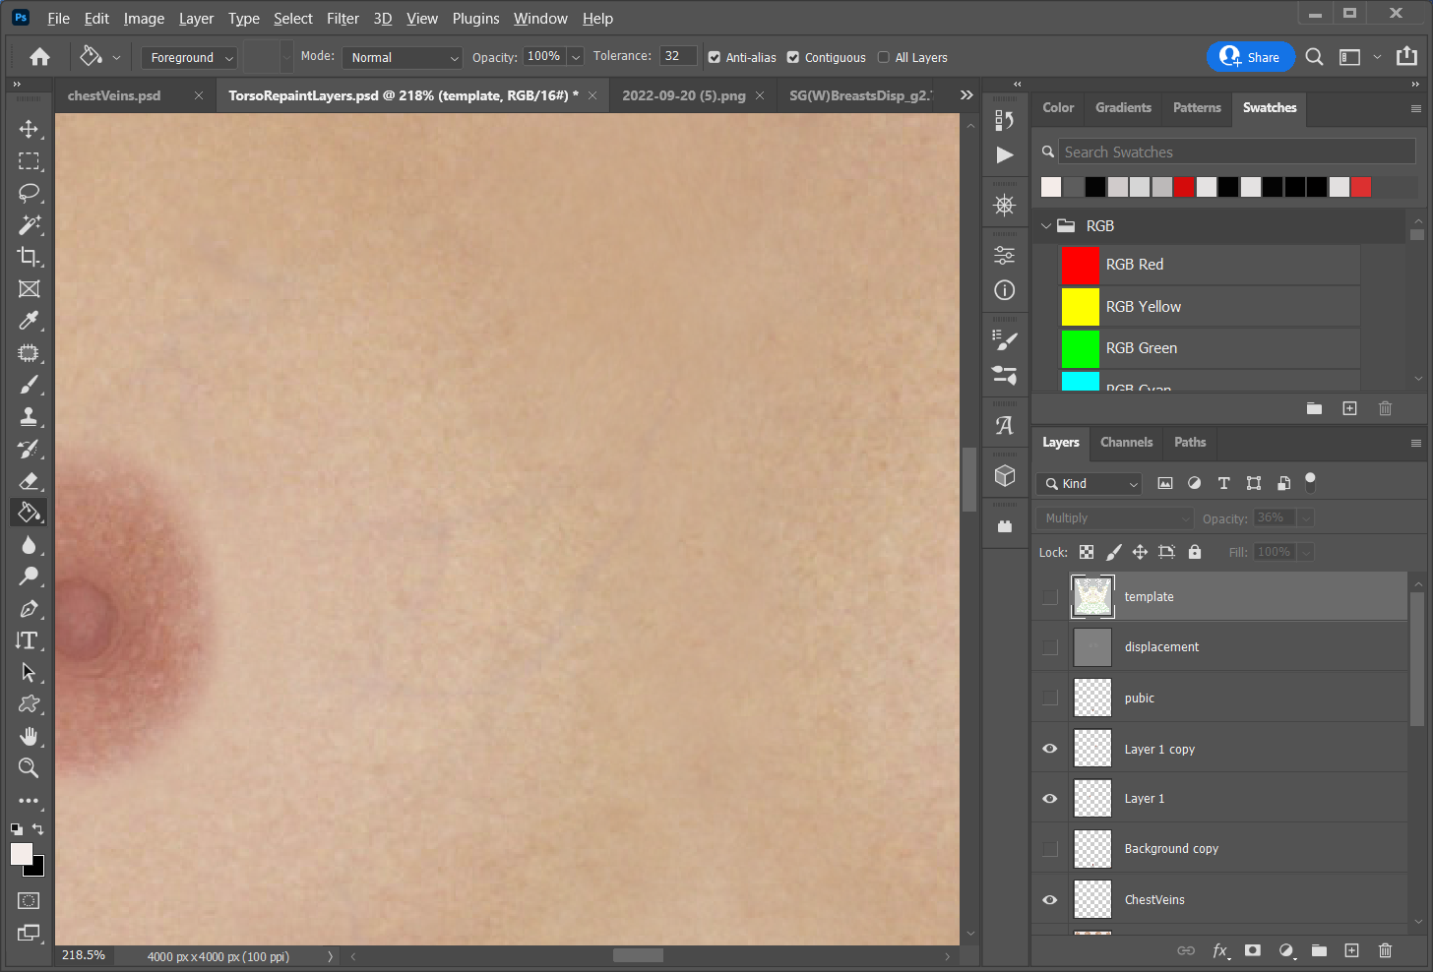Add a layer mask
The image size is (1433, 972).
coord(1252,950)
